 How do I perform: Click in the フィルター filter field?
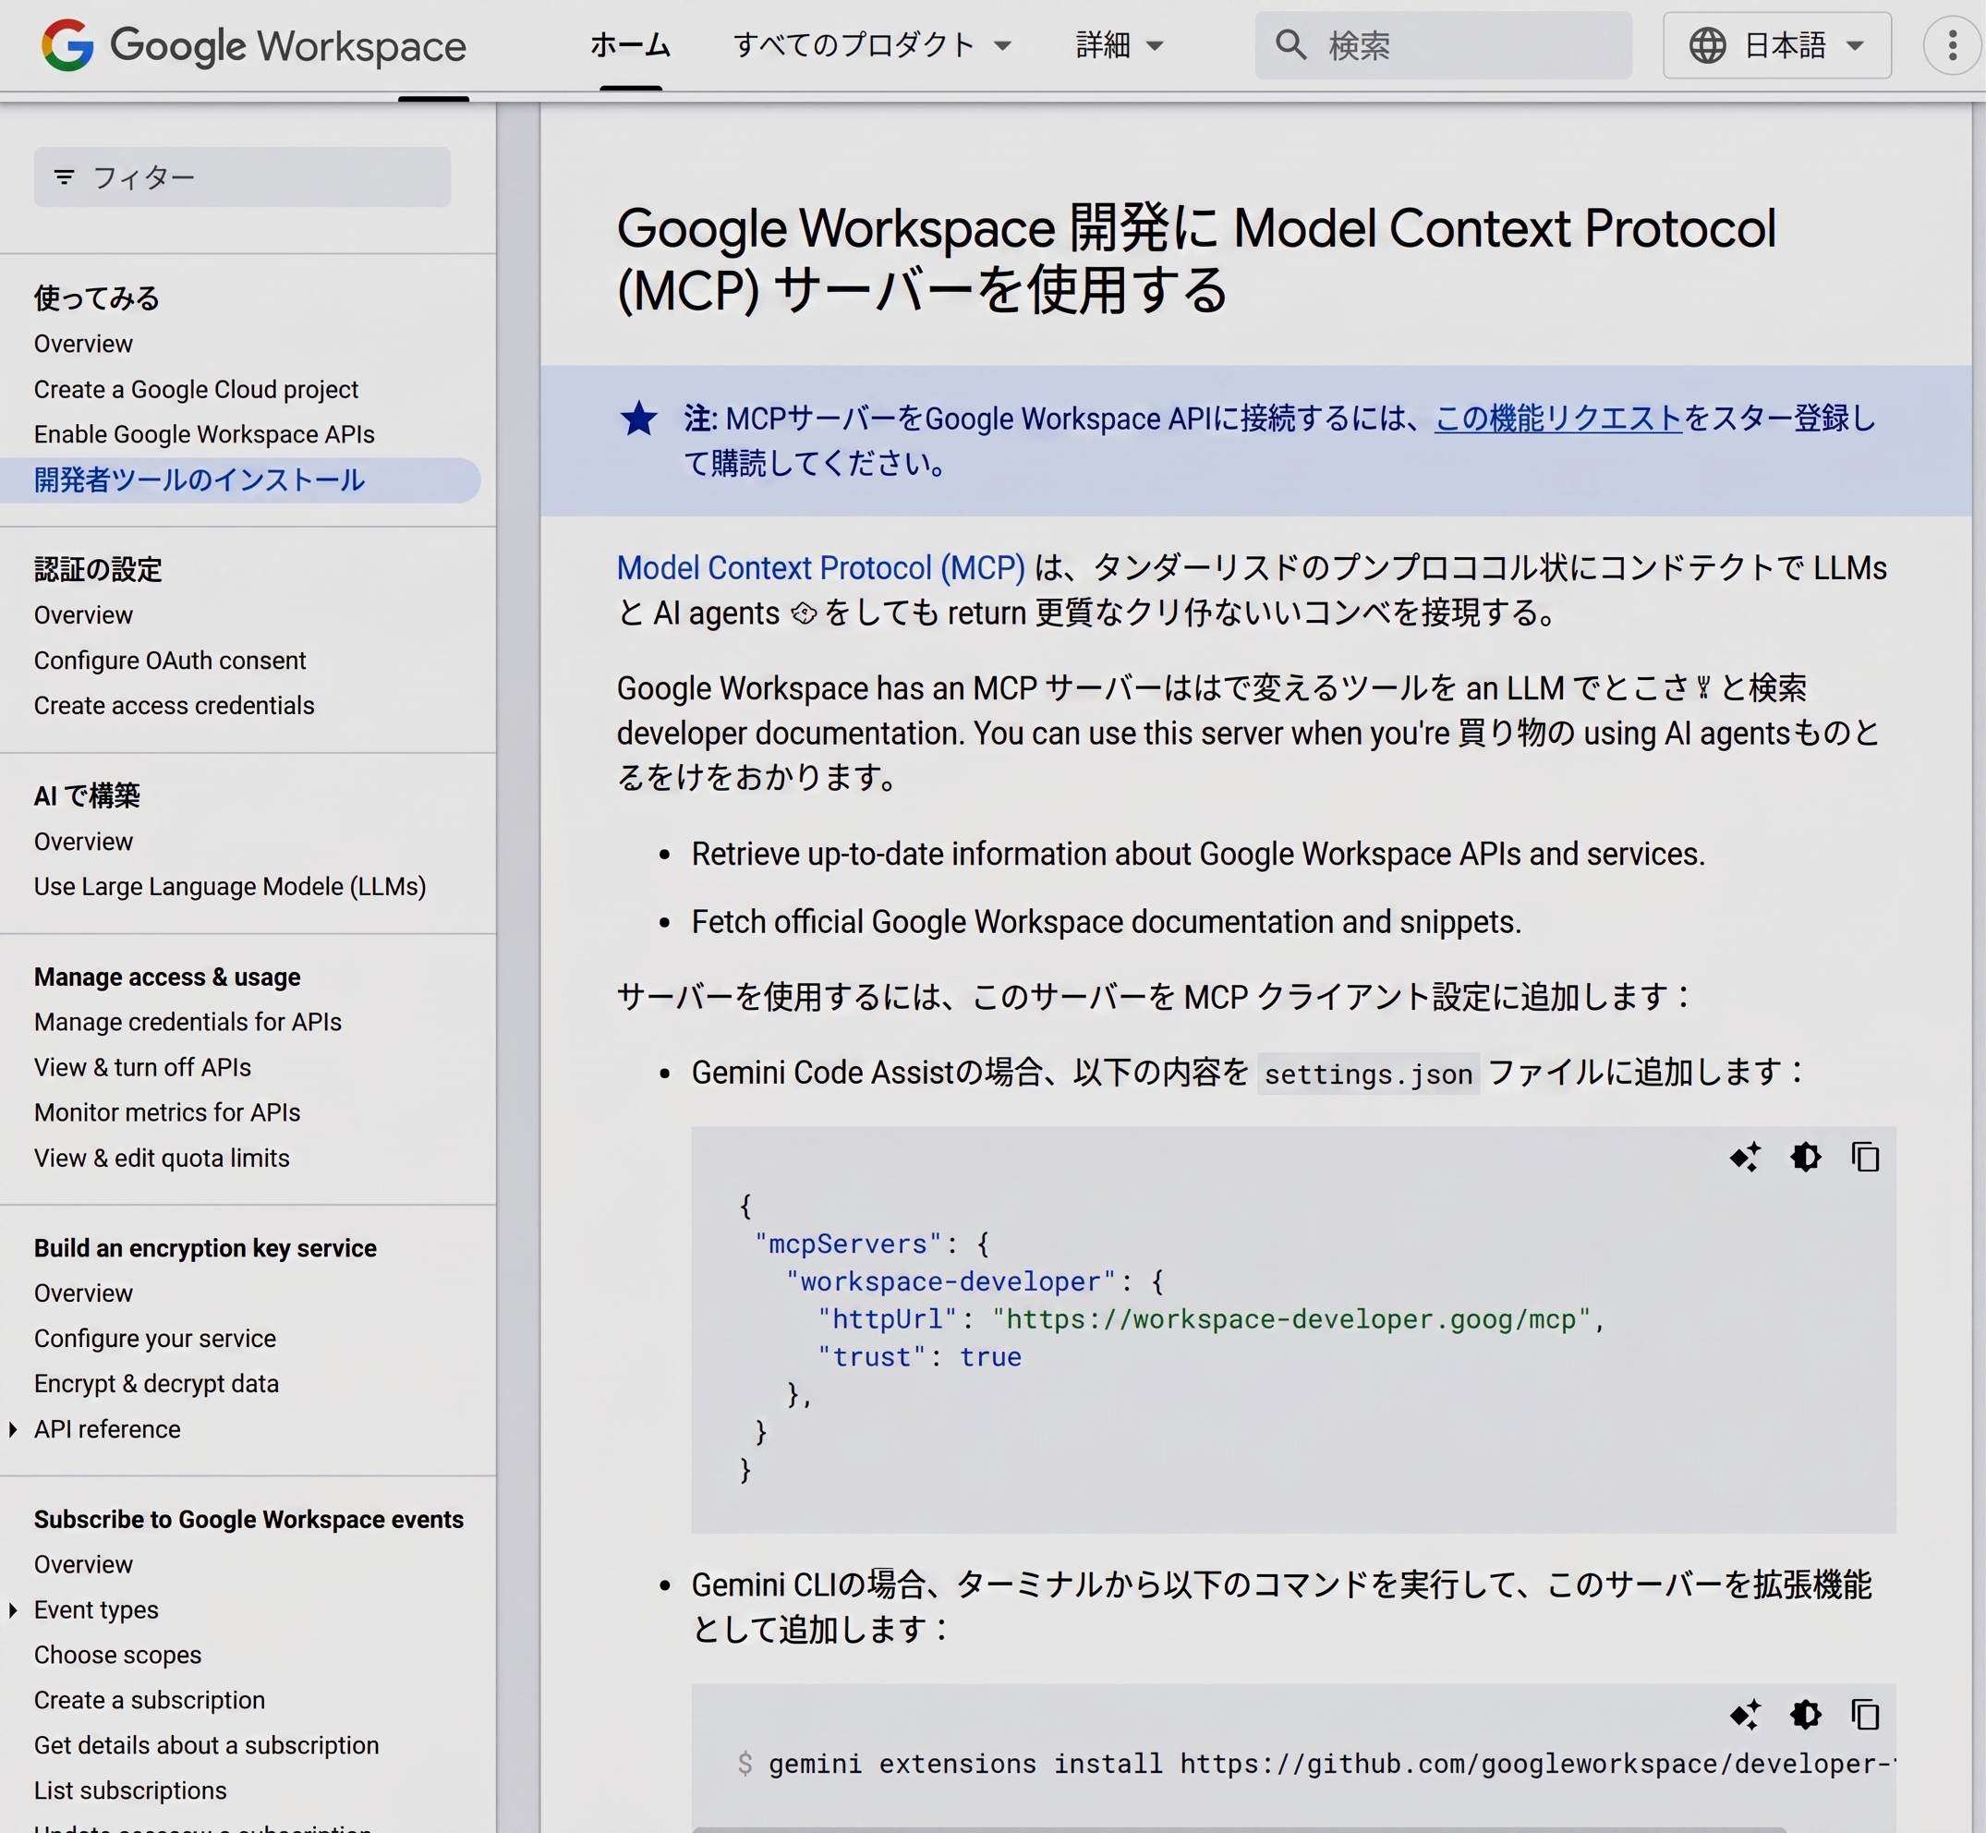pos(242,177)
